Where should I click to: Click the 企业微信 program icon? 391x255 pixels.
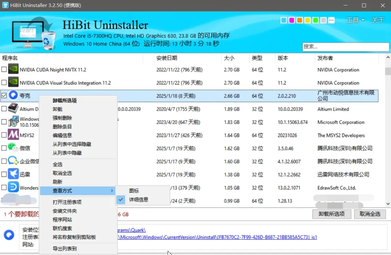pyautogui.click(x=13, y=161)
